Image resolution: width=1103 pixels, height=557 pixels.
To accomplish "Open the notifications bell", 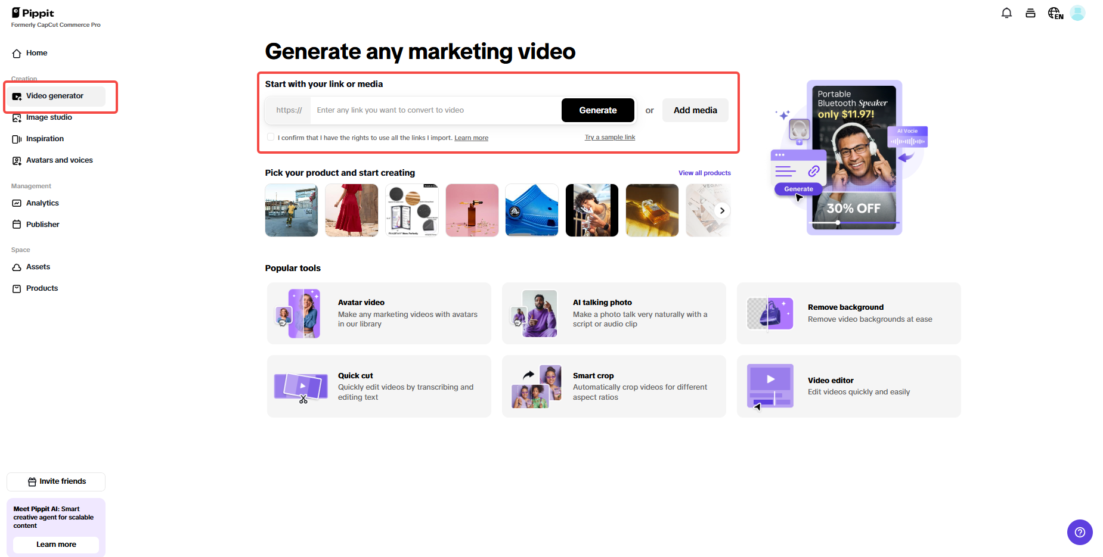I will pyautogui.click(x=1006, y=13).
